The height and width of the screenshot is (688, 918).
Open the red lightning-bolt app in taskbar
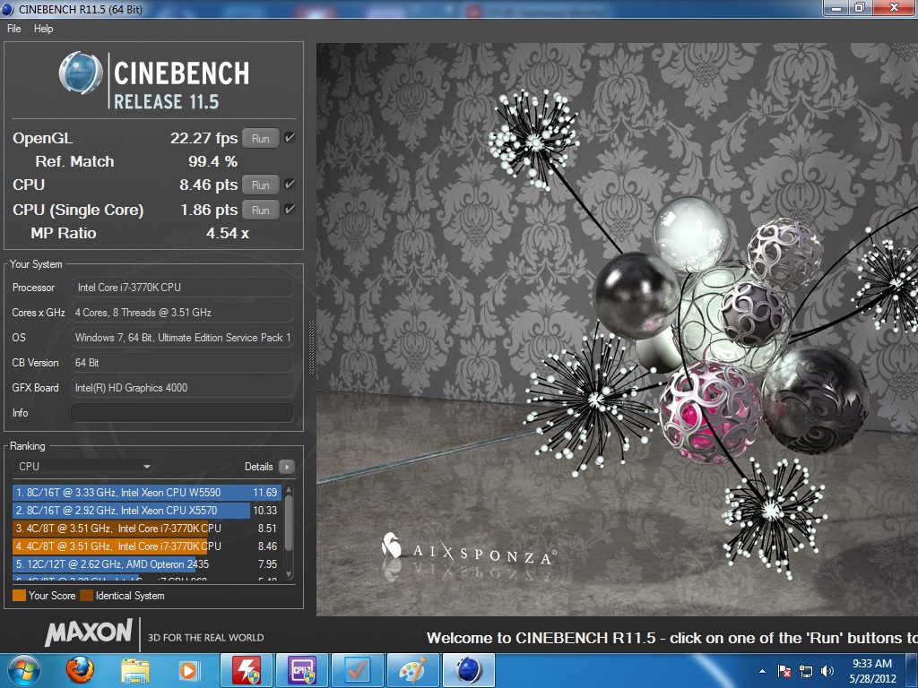[247, 670]
